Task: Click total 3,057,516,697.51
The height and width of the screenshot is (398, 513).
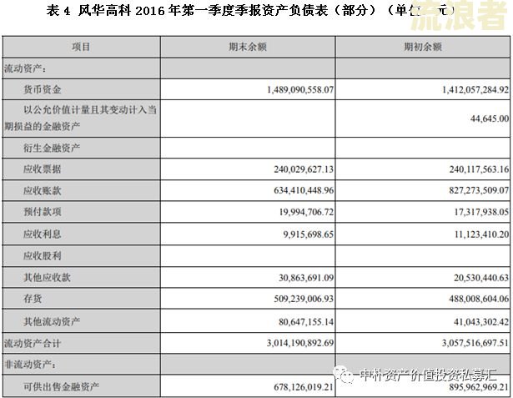Action: pyautogui.click(x=475, y=343)
